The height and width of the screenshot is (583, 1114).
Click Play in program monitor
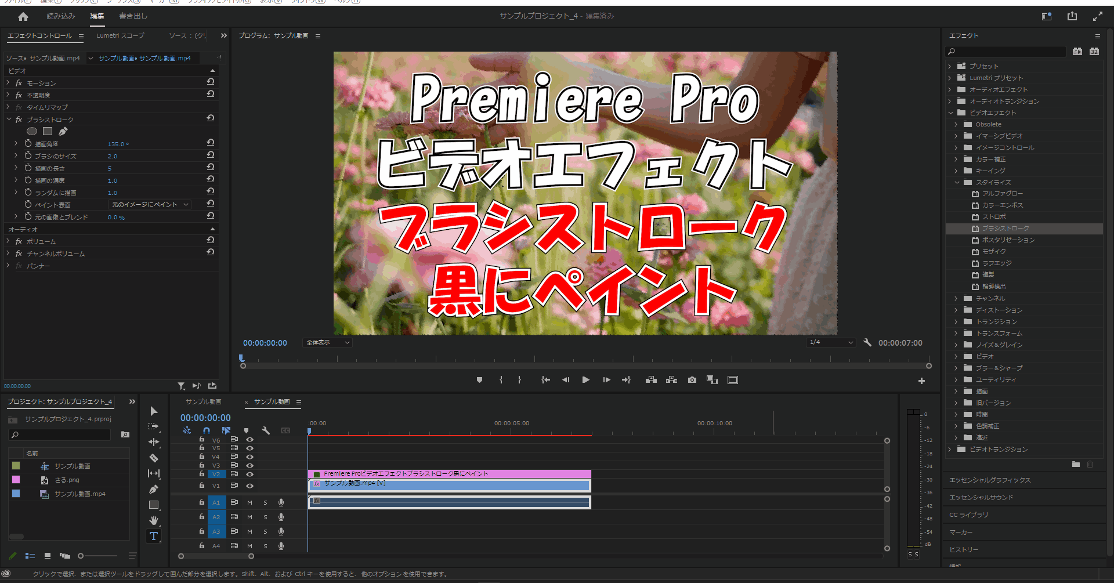point(586,380)
